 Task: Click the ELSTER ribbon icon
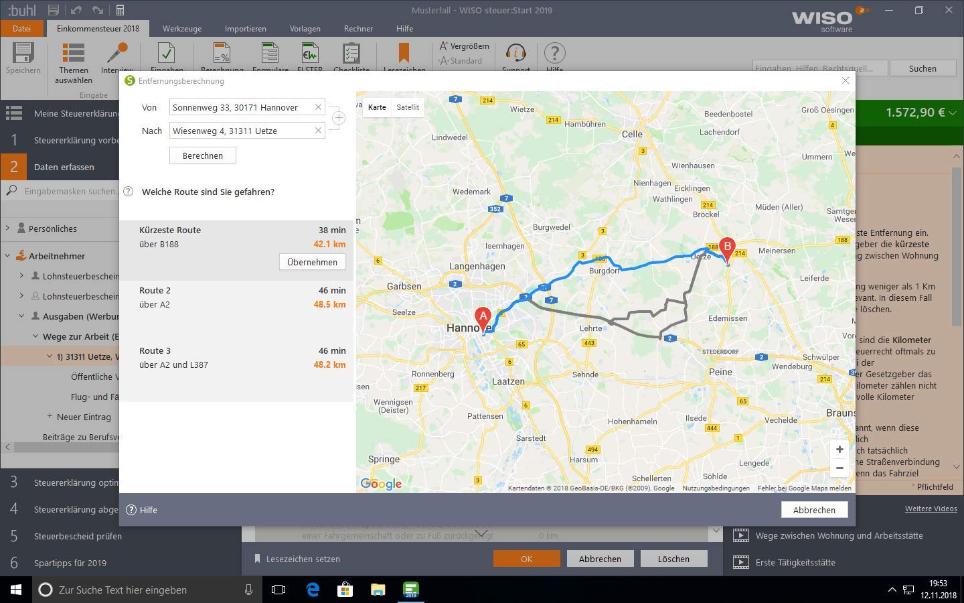click(x=310, y=52)
